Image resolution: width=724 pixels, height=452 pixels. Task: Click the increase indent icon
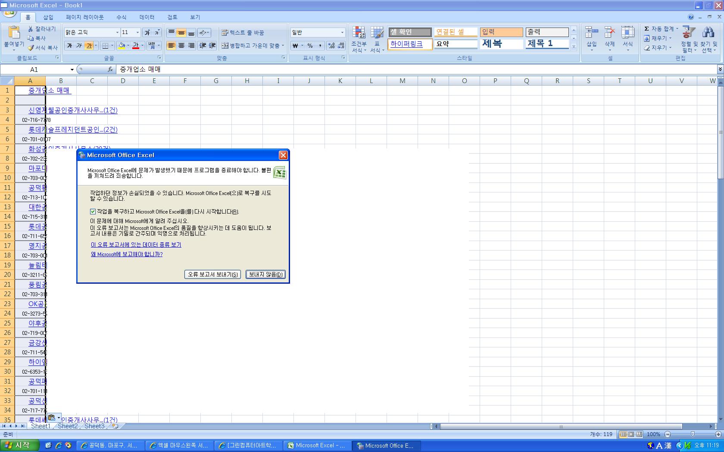[x=212, y=46]
